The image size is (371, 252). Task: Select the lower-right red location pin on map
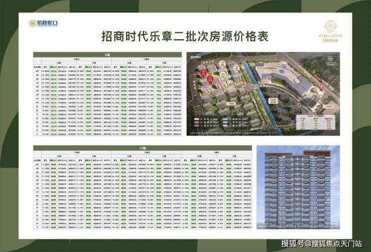(x=210, y=80)
